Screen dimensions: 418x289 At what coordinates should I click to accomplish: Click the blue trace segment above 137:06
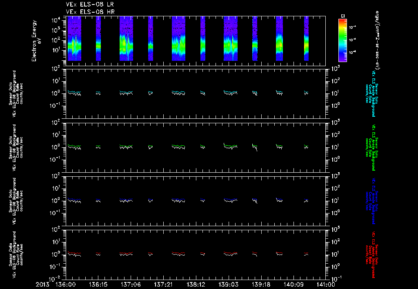(127, 199)
